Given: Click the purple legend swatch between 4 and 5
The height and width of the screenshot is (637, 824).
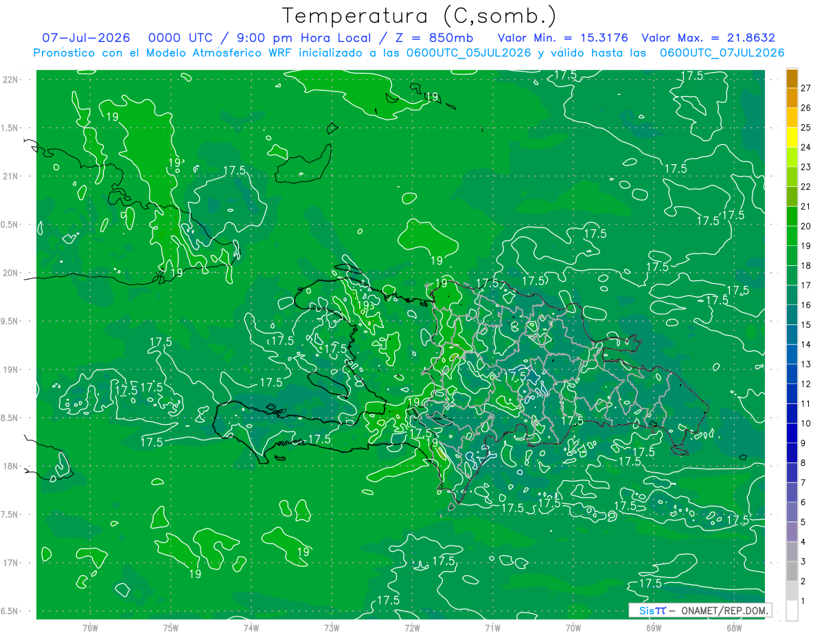Looking at the screenshot, I should click(x=792, y=532).
